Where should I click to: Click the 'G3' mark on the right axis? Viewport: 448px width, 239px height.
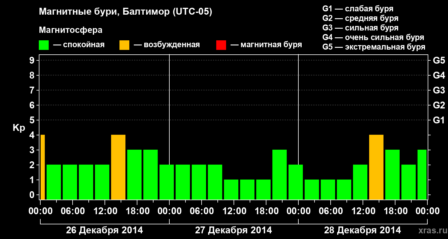[439, 91]
